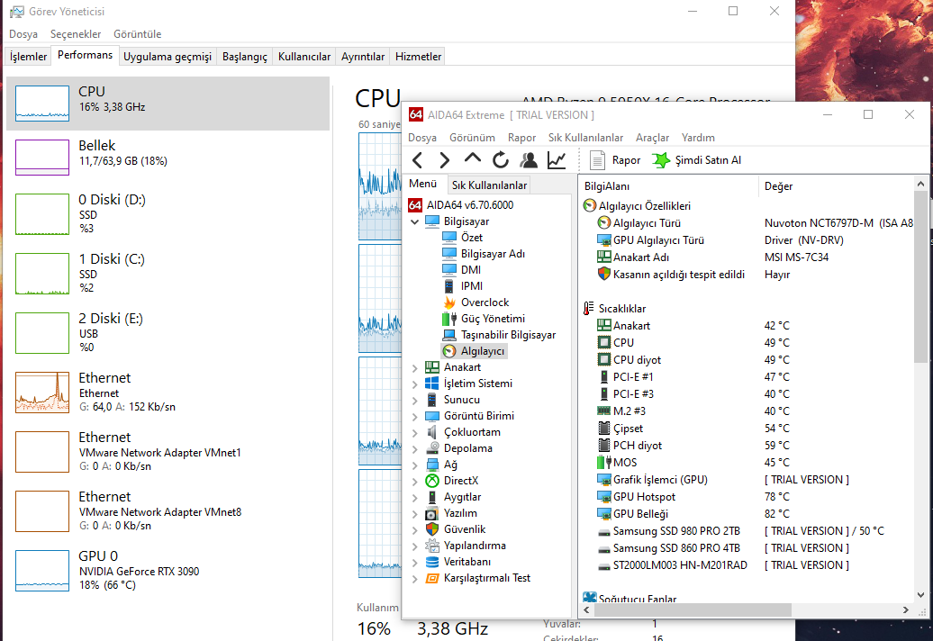The image size is (933, 641).
Task: Switch to Hizmetler tab in Görev Yöneticisi
Action: click(x=418, y=57)
